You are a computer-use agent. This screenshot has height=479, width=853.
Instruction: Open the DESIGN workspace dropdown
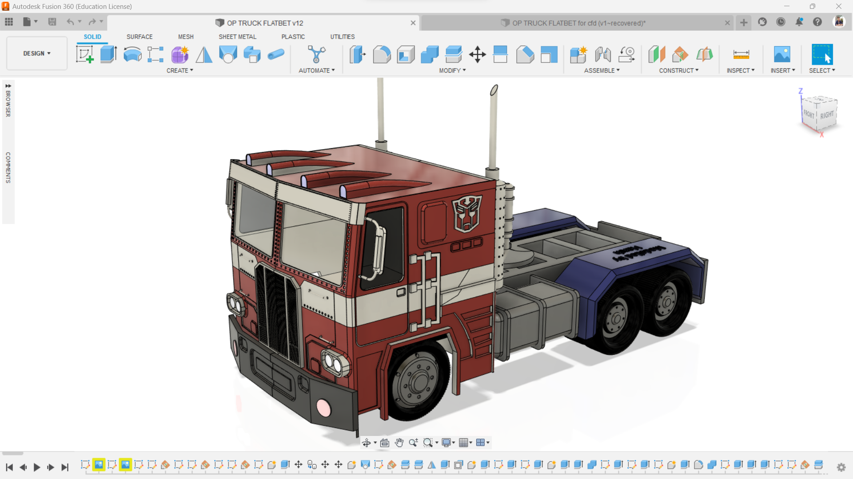click(x=37, y=53)
